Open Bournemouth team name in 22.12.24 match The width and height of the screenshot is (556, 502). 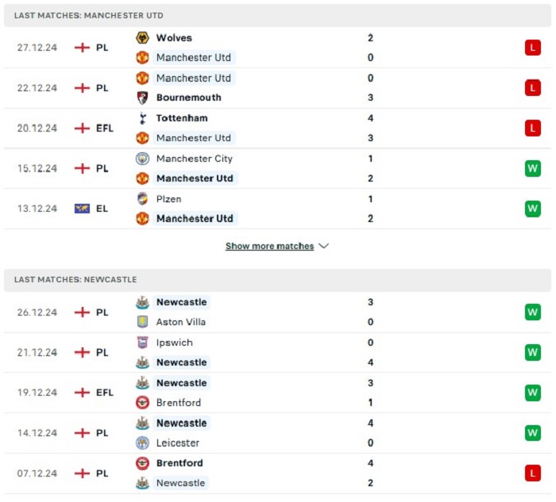pyautogui.click(x=189, y=98)
